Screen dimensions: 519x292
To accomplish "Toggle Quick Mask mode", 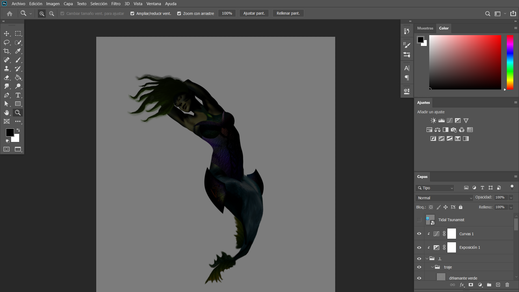I will 6,149.
